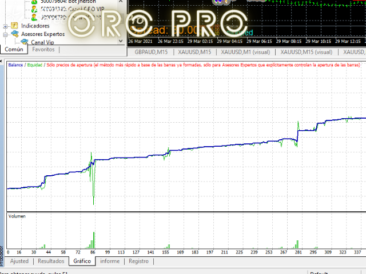Select the Indicadores tree item
Screen dimensions: 366x274
pos(35,26)
